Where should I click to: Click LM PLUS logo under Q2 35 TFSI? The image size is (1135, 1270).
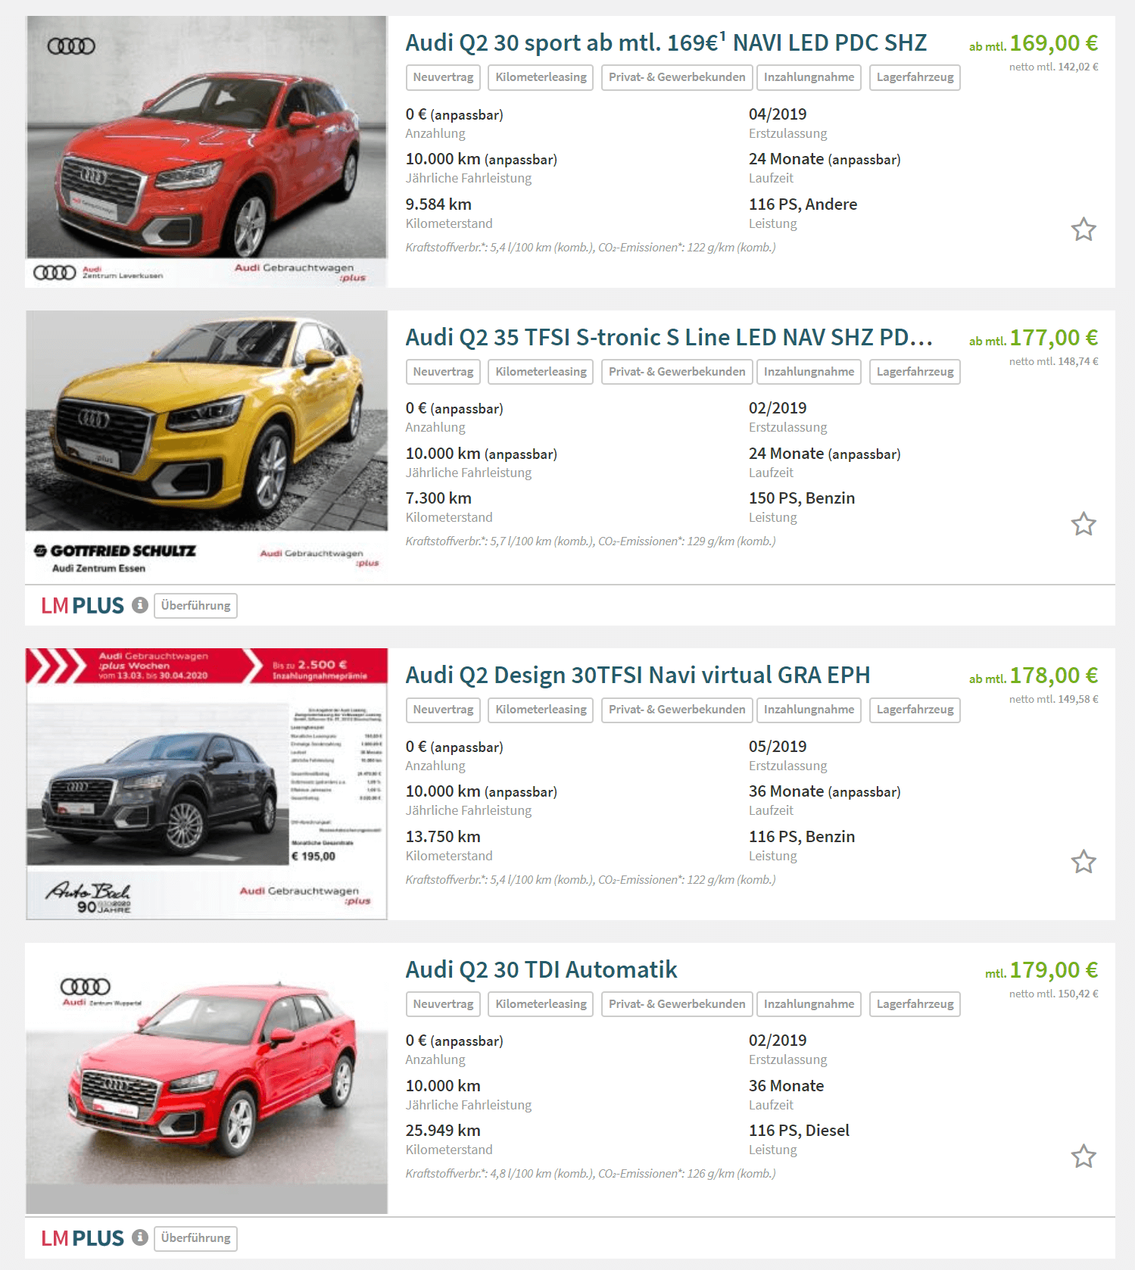tap(83, 606)
